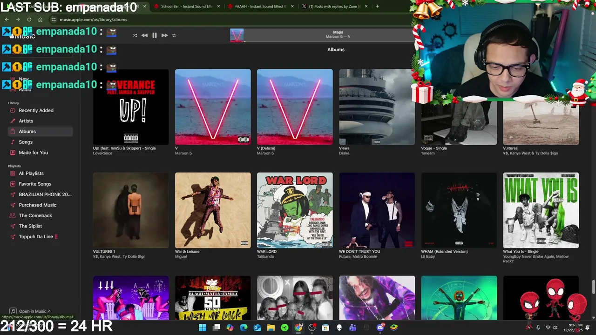Skip to the previous track

[x=144, y=35]
